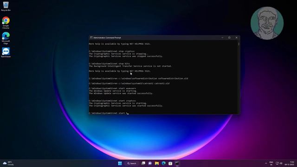Click the ren catroot2 catroot2.old line
The image size is (297, 167).
click(129, 83)
